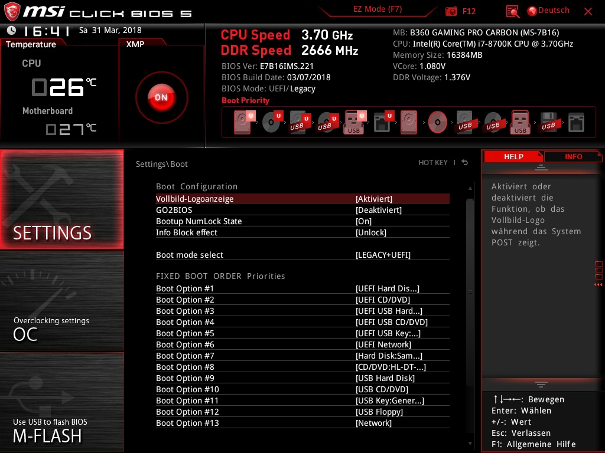The height and width of the screenshot is (453, 605).
Task: Select the UEFI hard disk boot priority icon
Action: coord(244,122)
